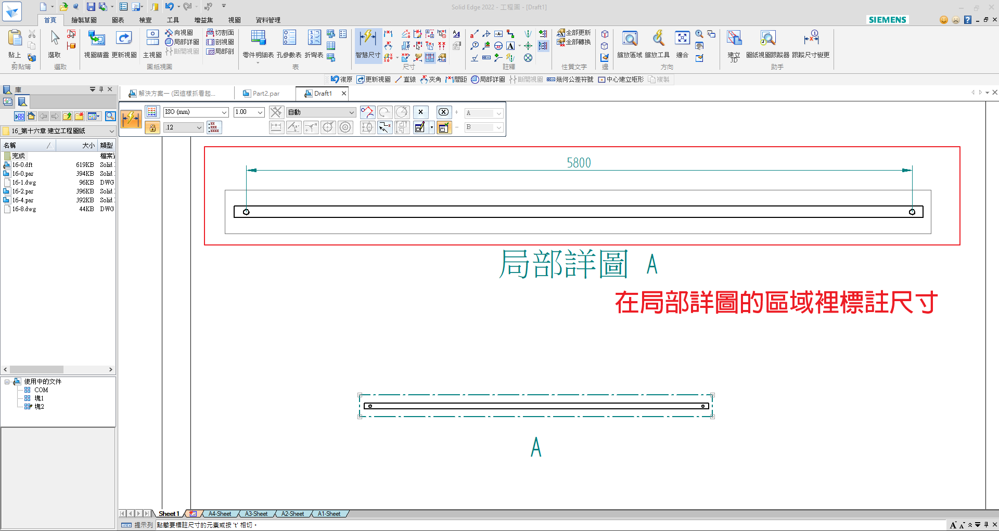Open the 圖紙視圖跟蹤器 Drawing View Tracker
Screen dimensions: 999x531
coord(768,44)
